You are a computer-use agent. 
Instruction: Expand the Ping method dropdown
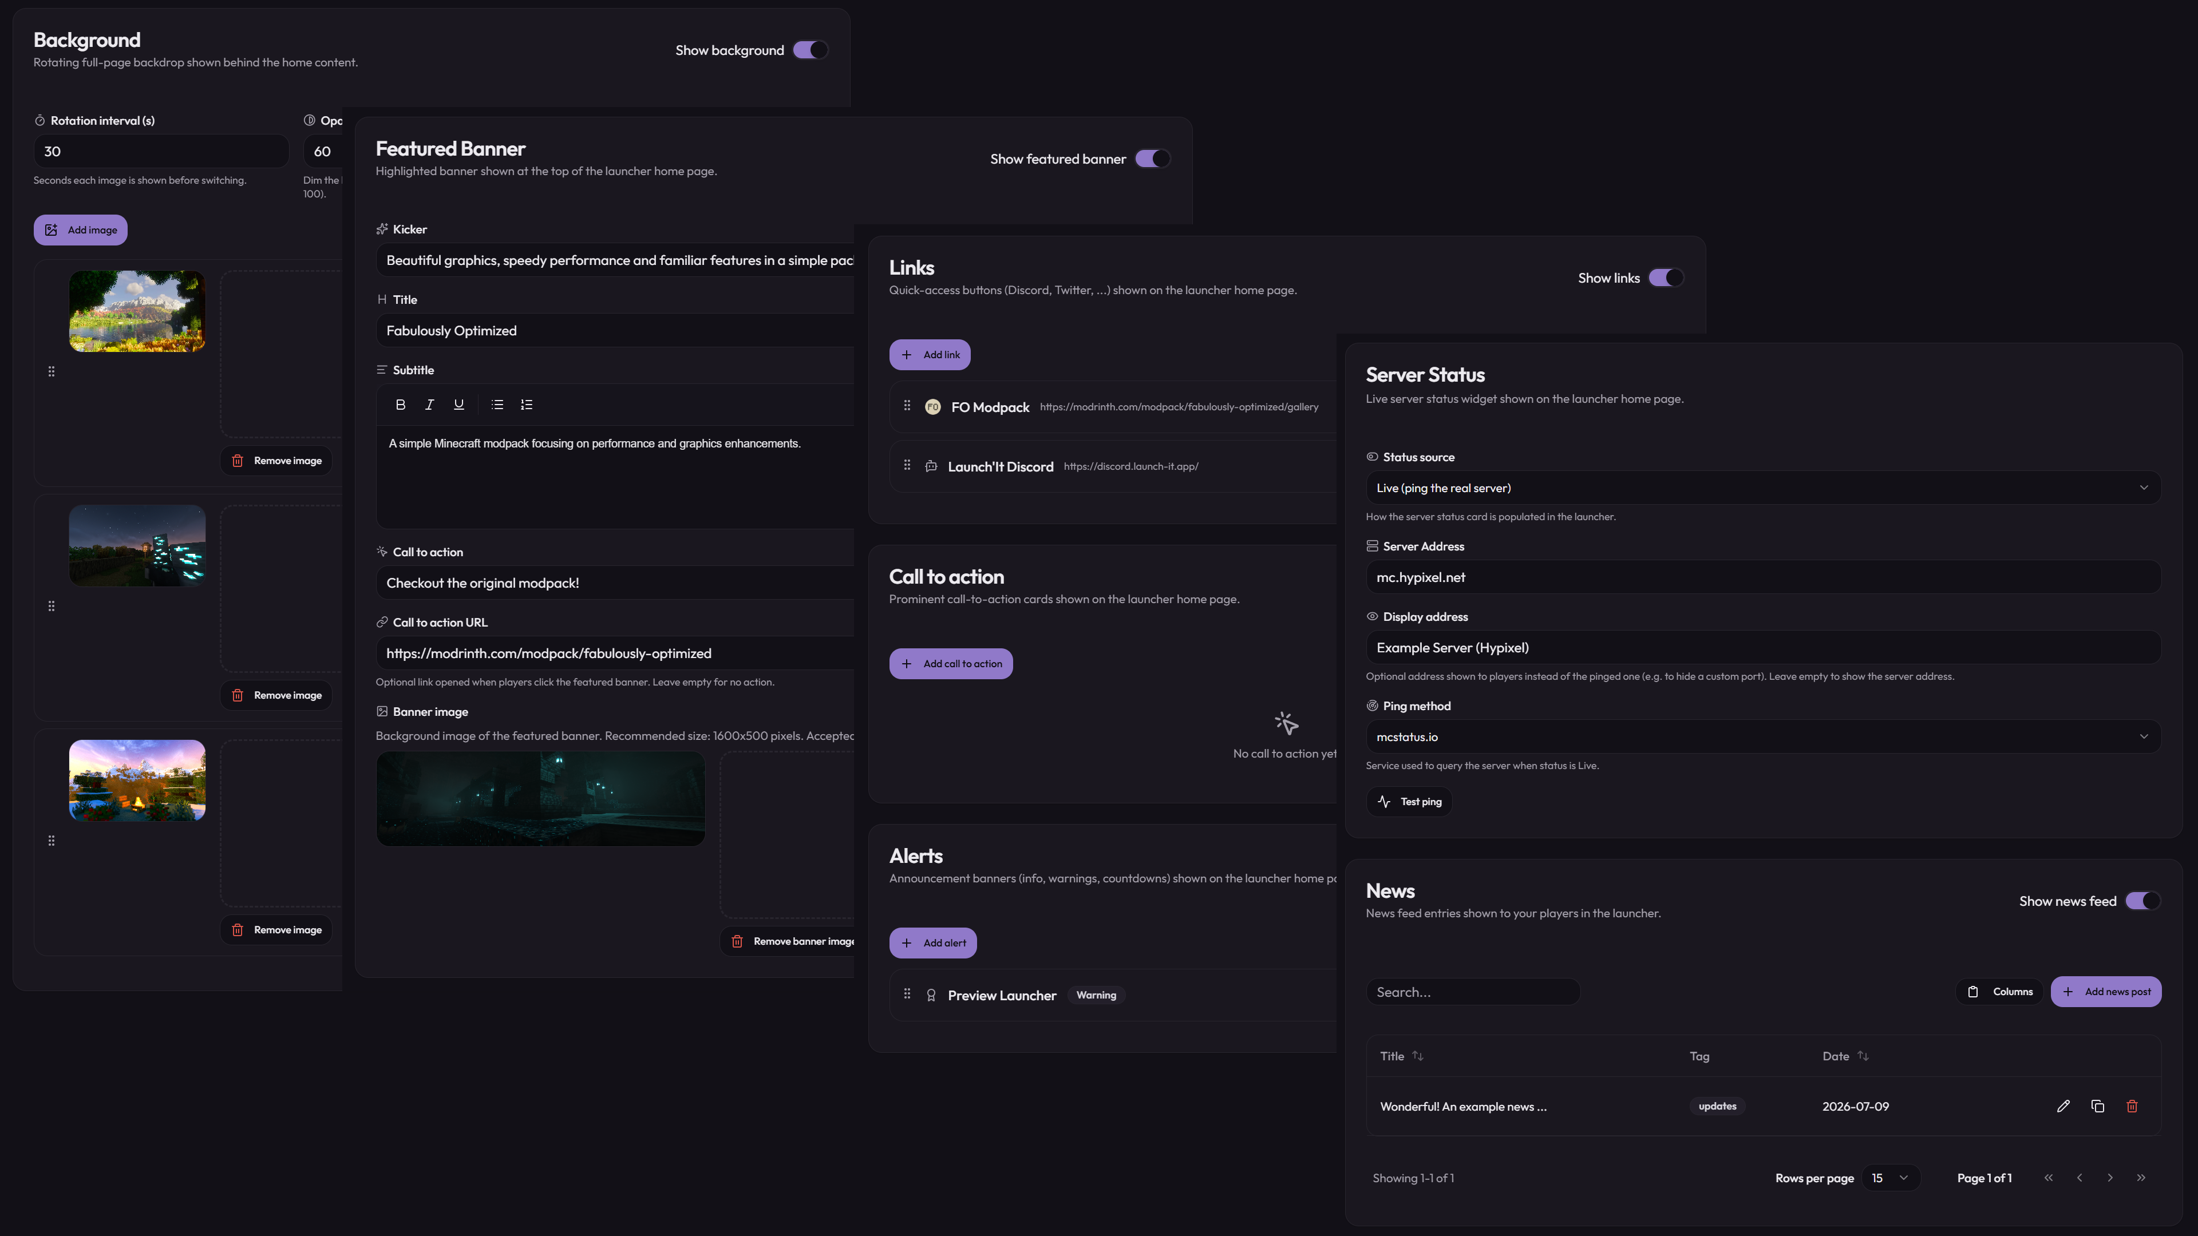pos(1763,737)
